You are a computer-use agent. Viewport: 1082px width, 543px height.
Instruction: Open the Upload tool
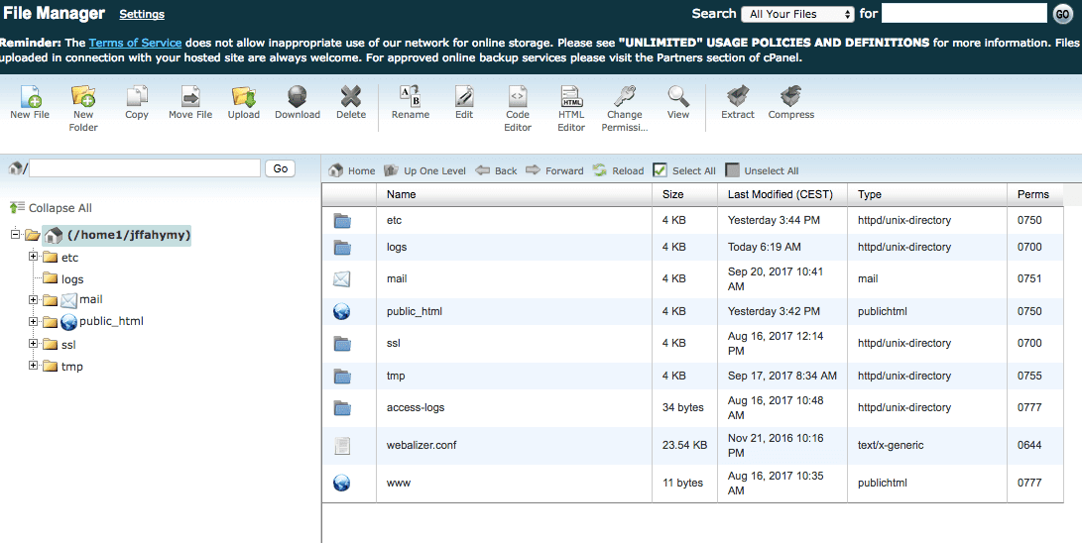coord(244,97)
